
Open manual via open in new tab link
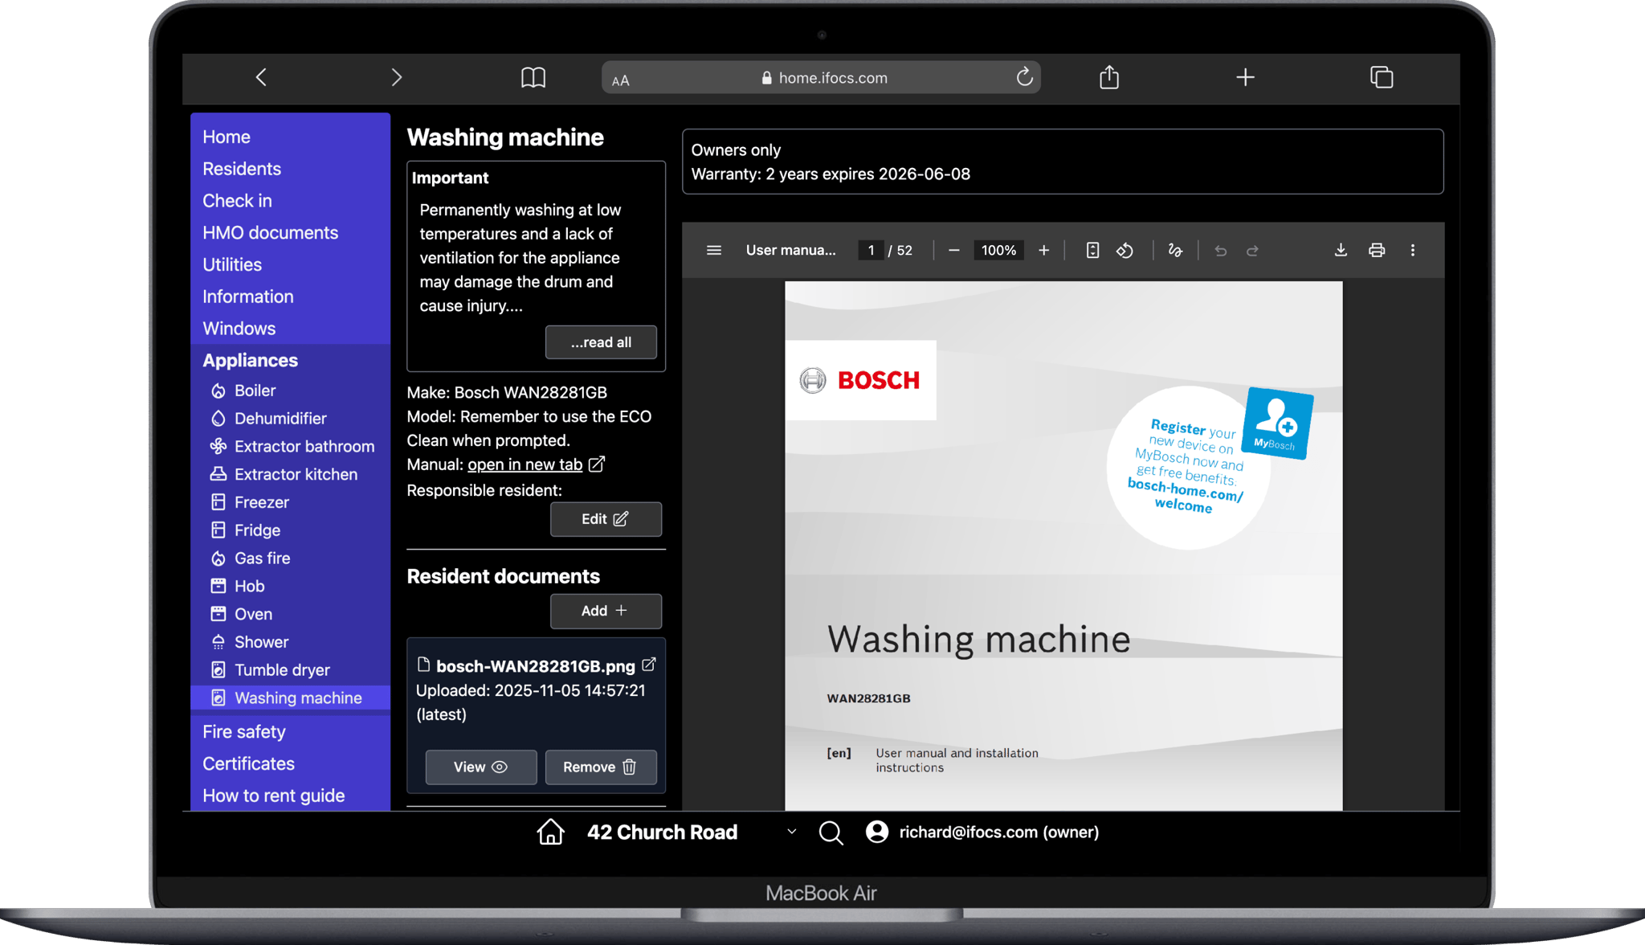(525, 464)
